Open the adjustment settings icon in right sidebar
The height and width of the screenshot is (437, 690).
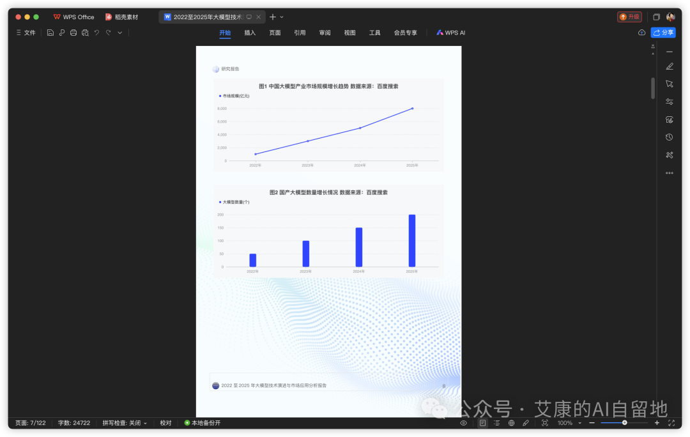point(669,102)
